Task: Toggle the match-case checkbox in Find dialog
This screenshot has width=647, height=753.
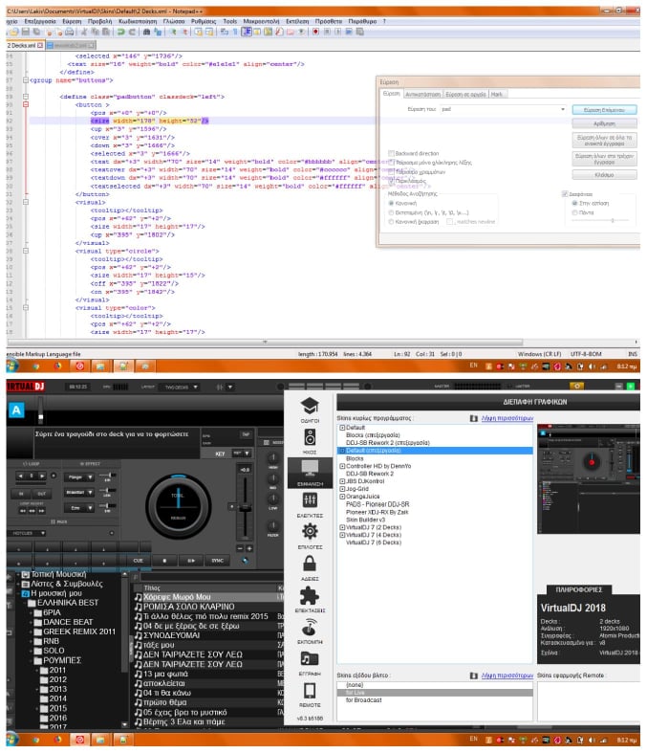Action: [x=392, y=172]
